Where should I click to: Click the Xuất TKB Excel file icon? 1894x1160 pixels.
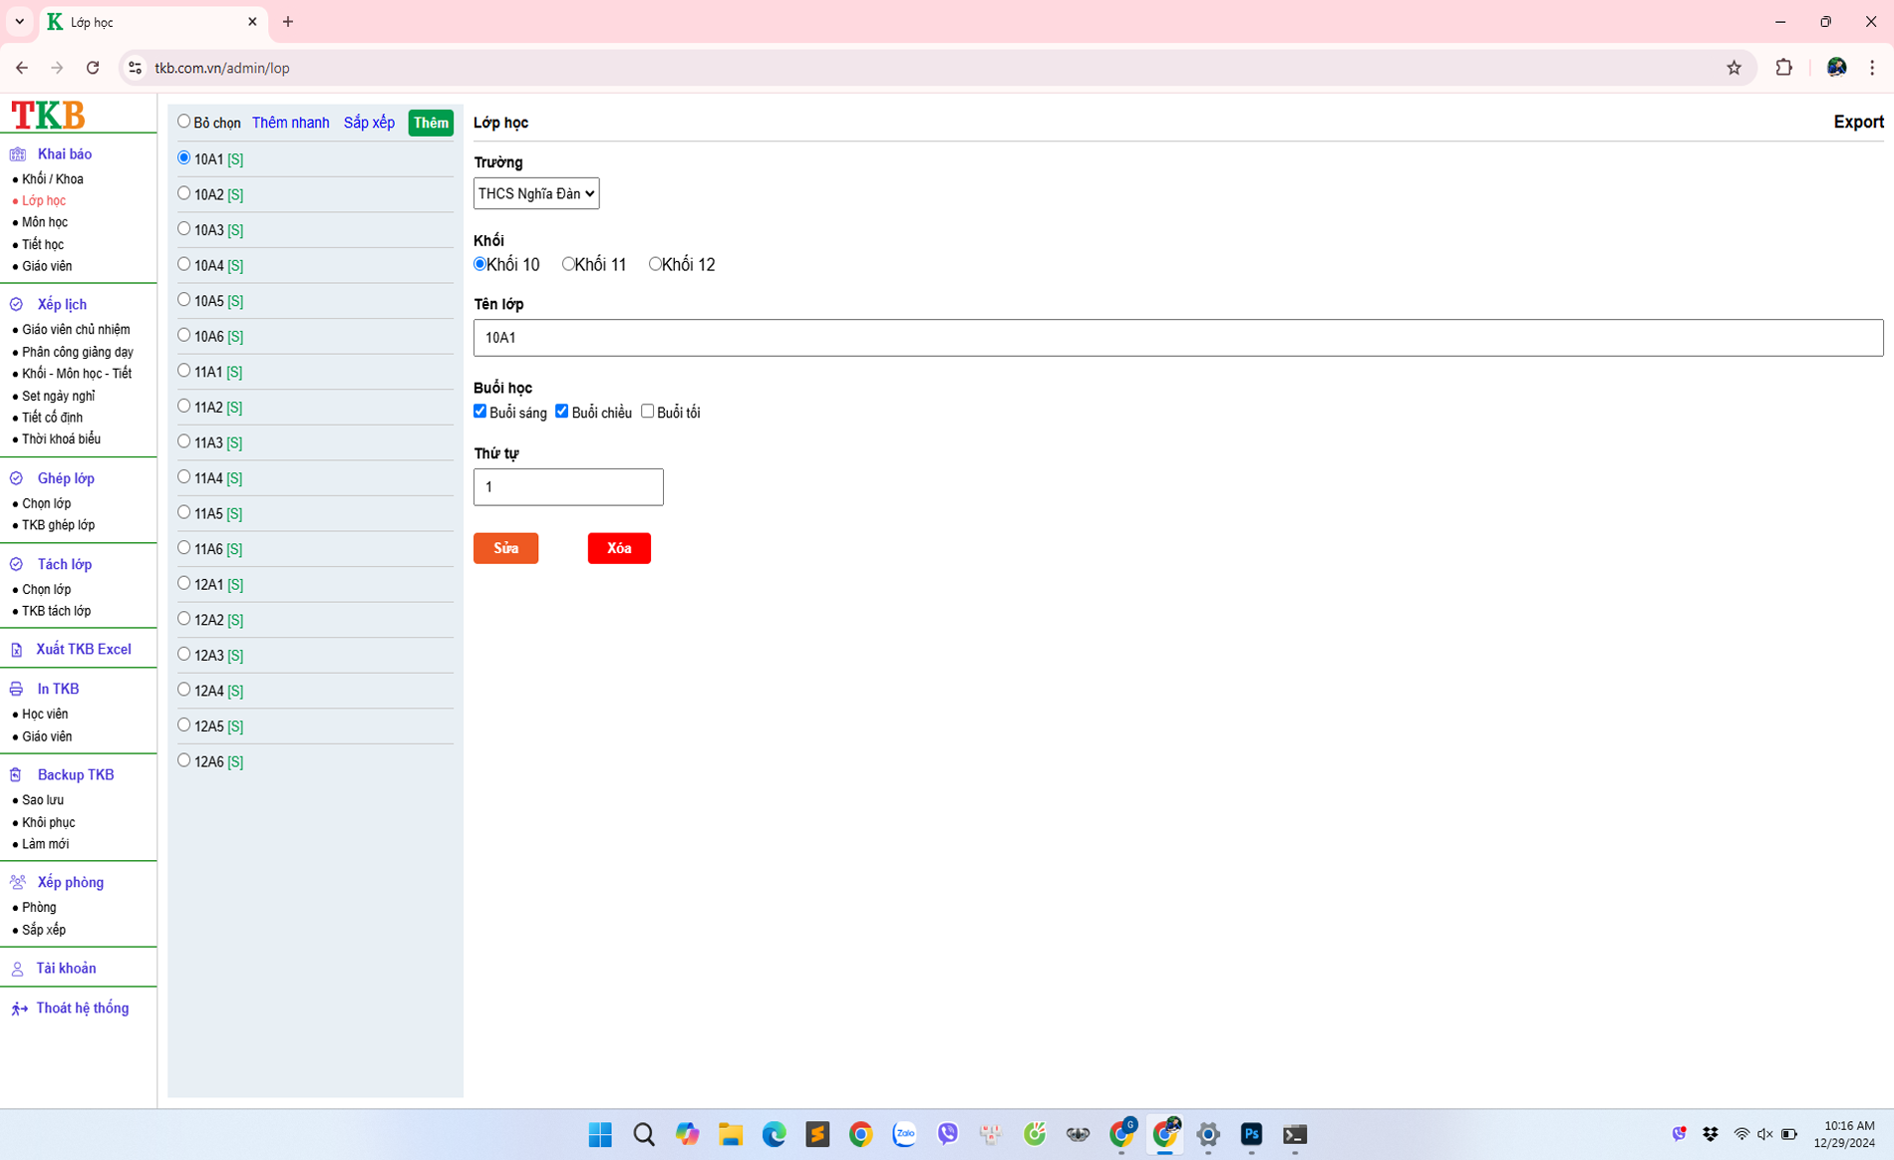click(17, 650)
